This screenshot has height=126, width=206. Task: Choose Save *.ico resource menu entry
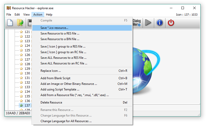tap(54, 28)
